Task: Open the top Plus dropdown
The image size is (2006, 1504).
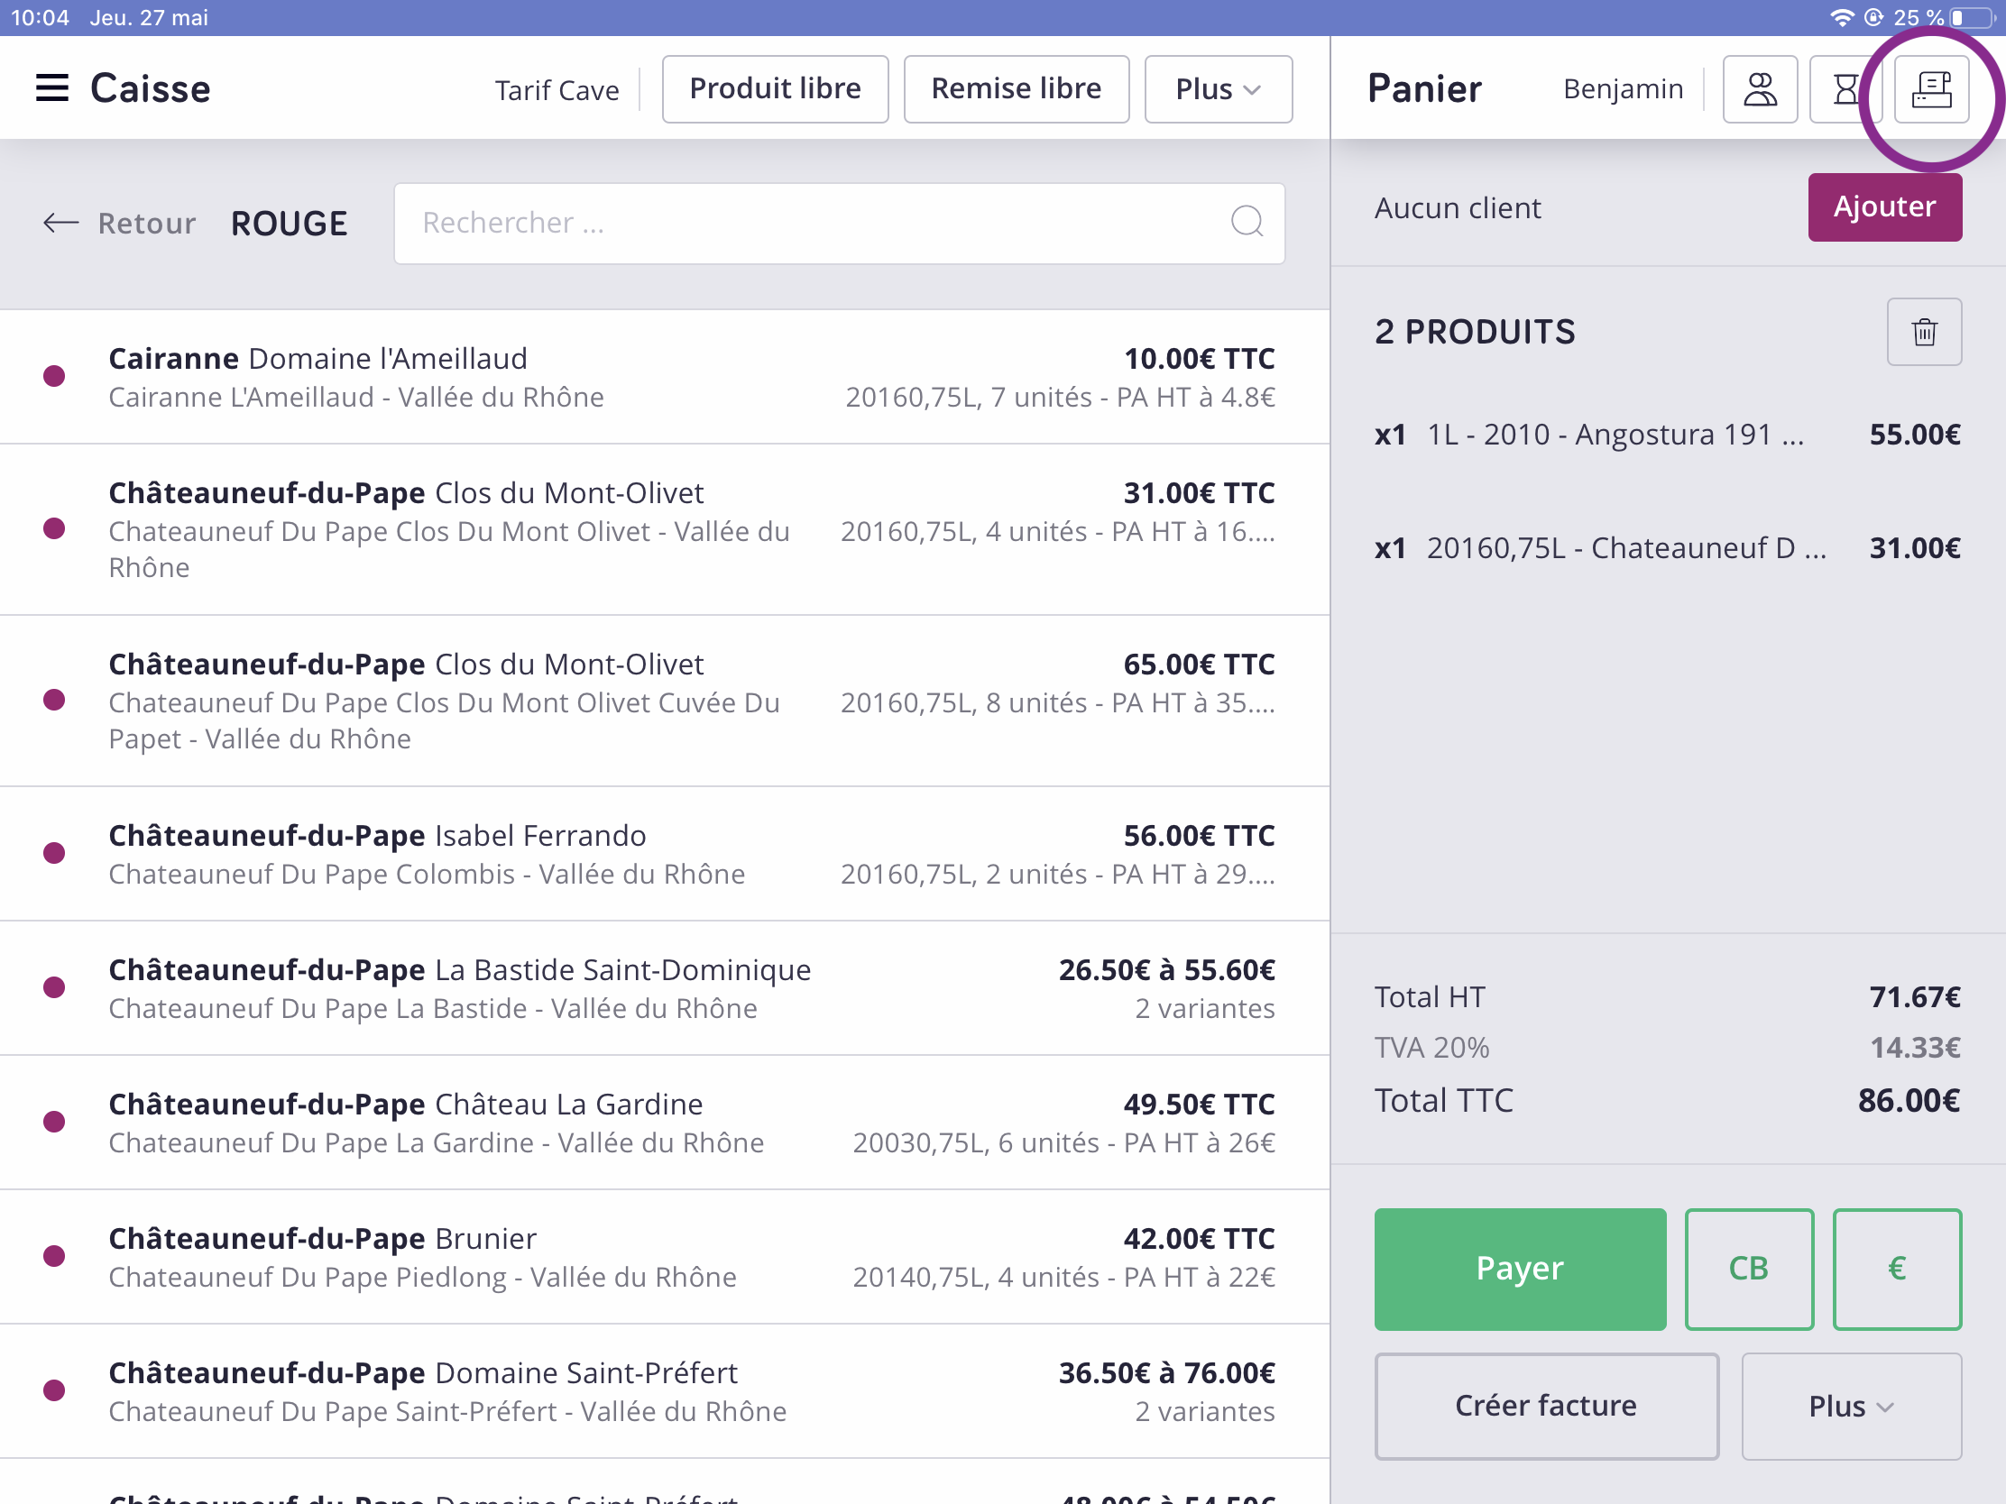Action: (1218, 89)
